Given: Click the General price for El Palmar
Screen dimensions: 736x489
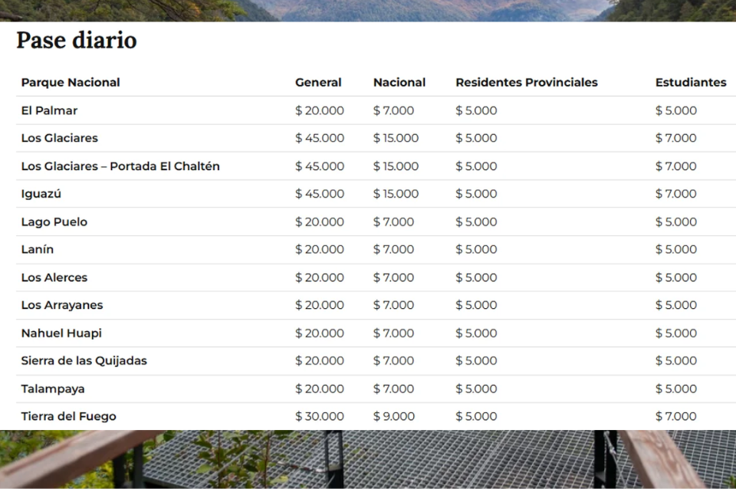Looking at the screenshot, I should [x=320, y=110].
